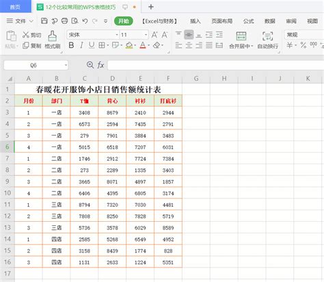324x282 pixels.
Task: Click the insert function fx icon
Action: pyautogui.click(x=100, y=65)
